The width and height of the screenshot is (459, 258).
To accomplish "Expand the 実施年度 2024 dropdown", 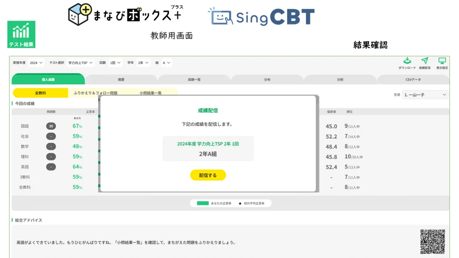I will pyautogui.click(x=36, y=63).
